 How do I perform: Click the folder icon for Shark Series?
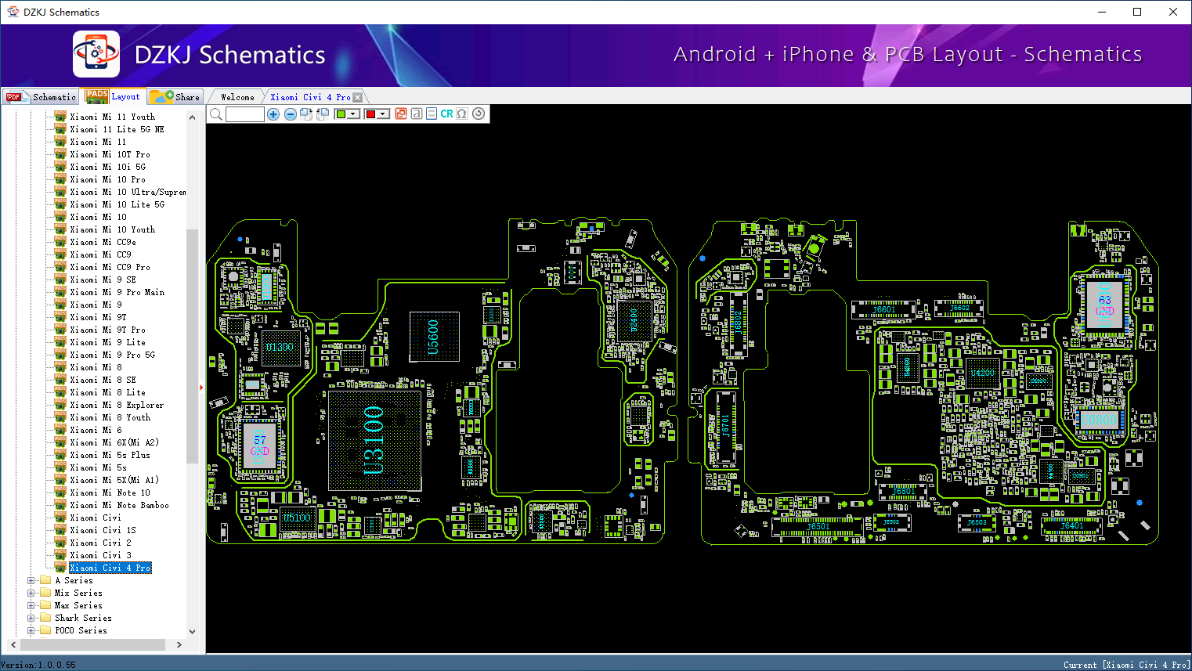pyautogui.click(x=45, y=618)
